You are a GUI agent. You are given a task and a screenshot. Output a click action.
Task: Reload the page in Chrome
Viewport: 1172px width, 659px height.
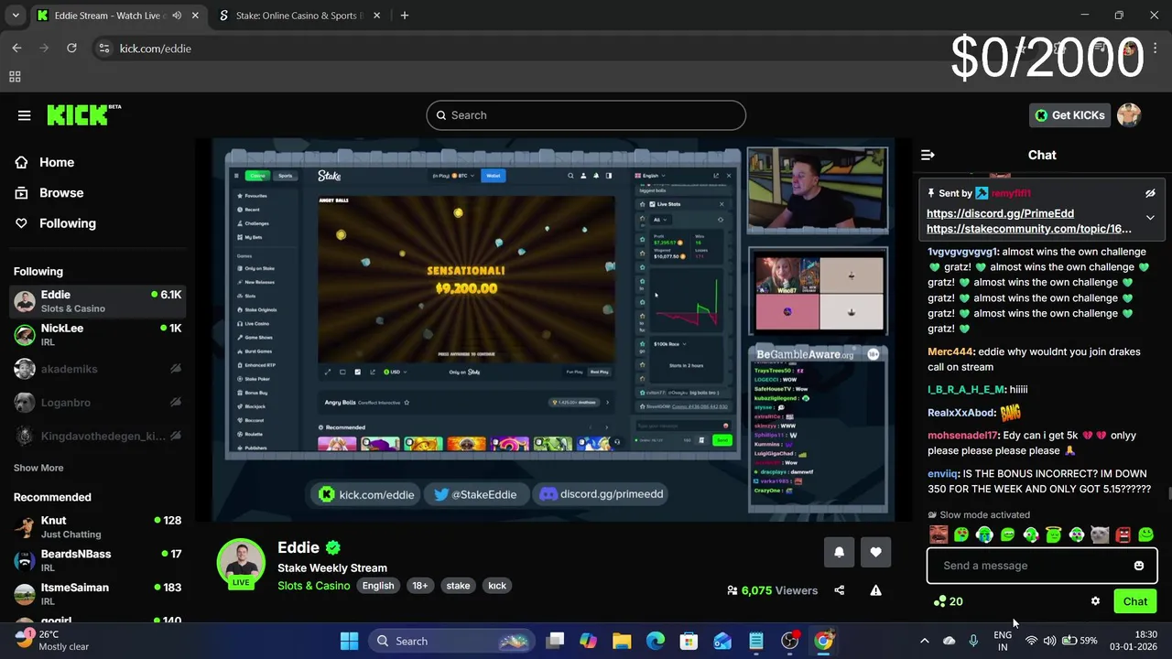click(x=71, y=48)
